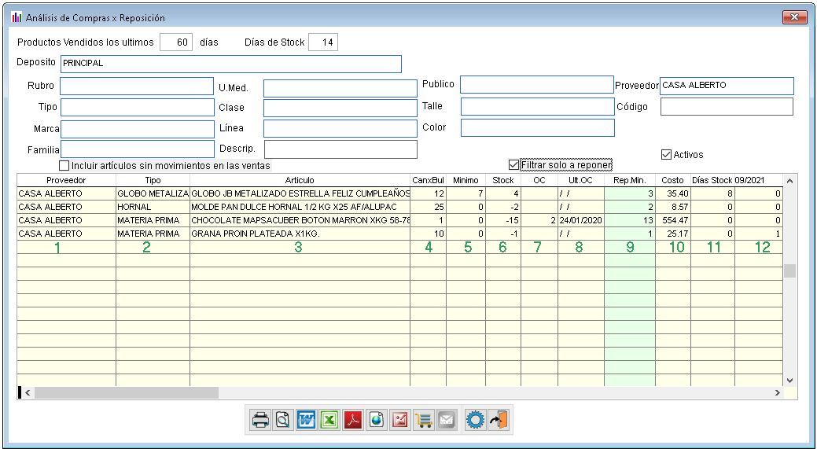
Task: Click the printer icon to print report
Action: pyautogui.click(x=260, y=420)
